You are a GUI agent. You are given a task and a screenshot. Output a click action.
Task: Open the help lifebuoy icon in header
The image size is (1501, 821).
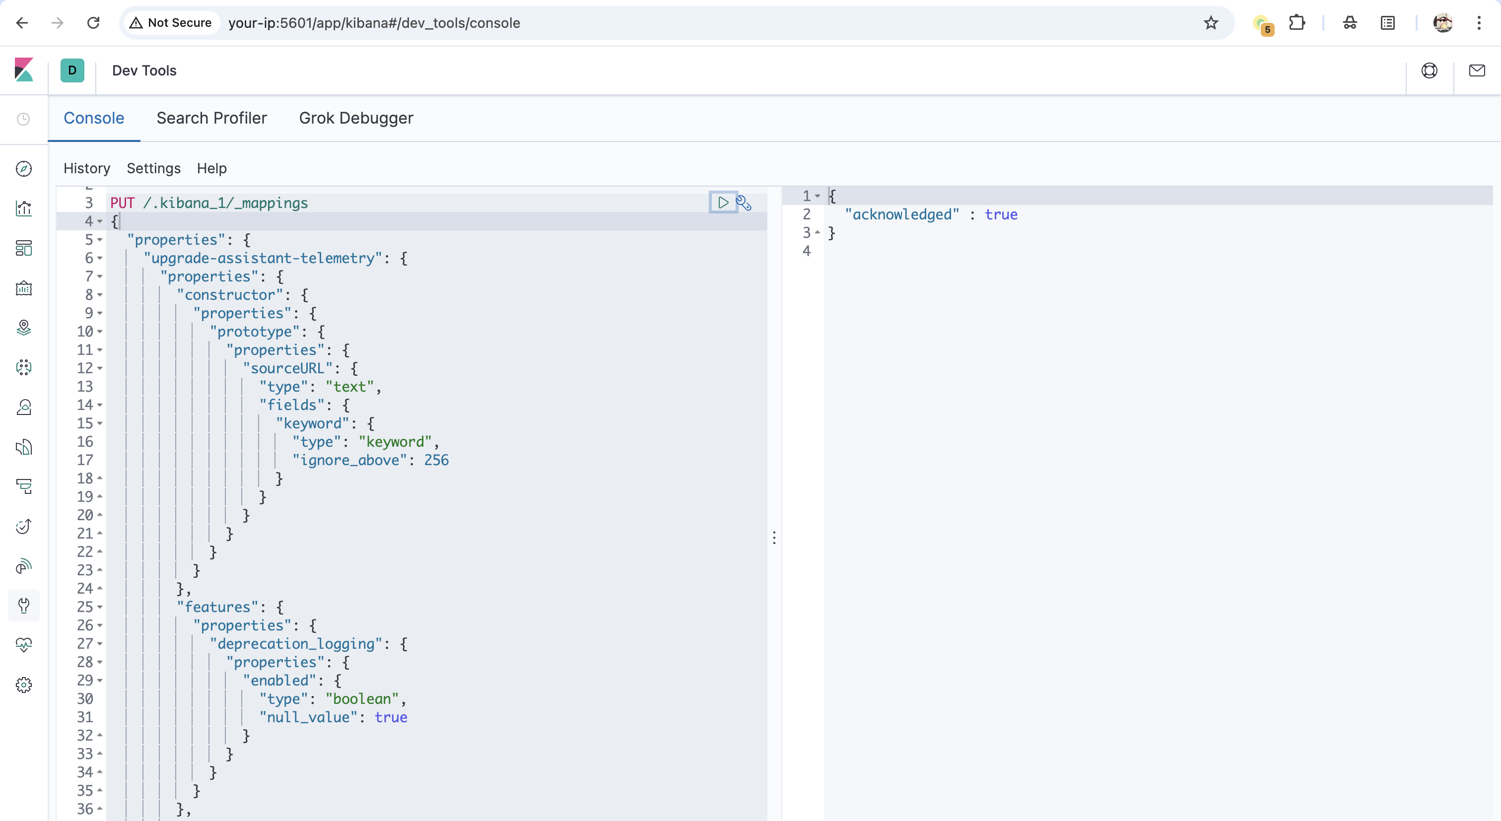pos(1429,70)
